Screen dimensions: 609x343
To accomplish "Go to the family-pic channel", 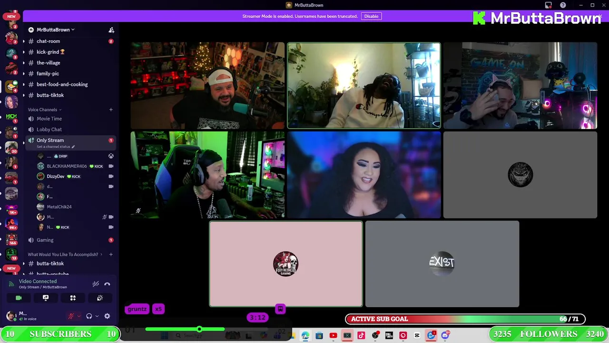I will (70, 74).
